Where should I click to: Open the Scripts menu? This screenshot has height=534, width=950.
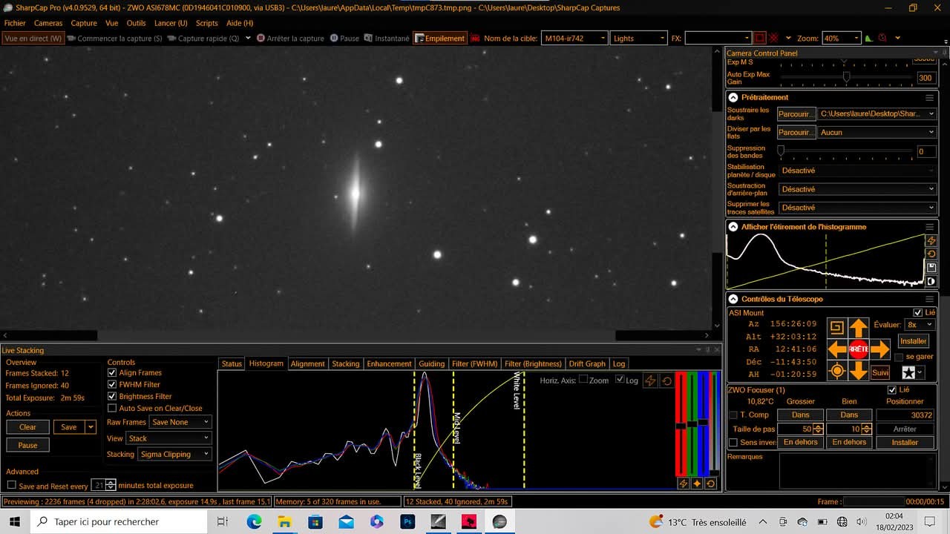[x=206, y=23]
